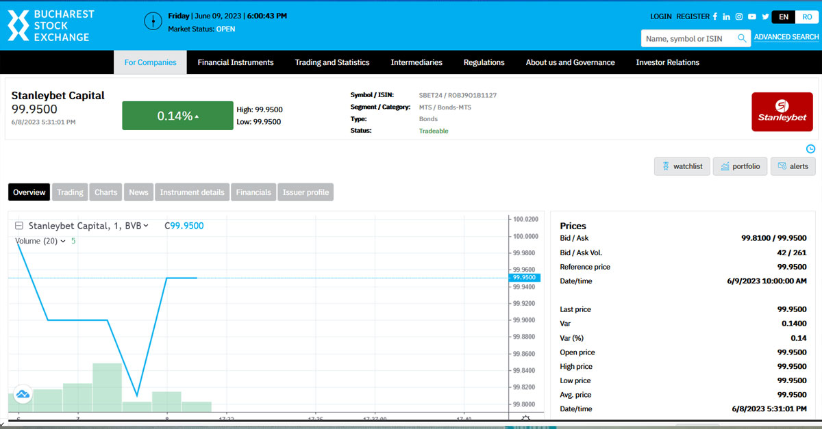Open the ADVANCED SEARCH link
This screenshot has height=429, width=822.
tap(786, 37)
